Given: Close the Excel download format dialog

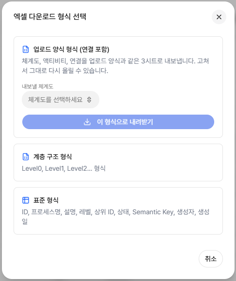Looking at the screenshot, I should coord(219,17).
